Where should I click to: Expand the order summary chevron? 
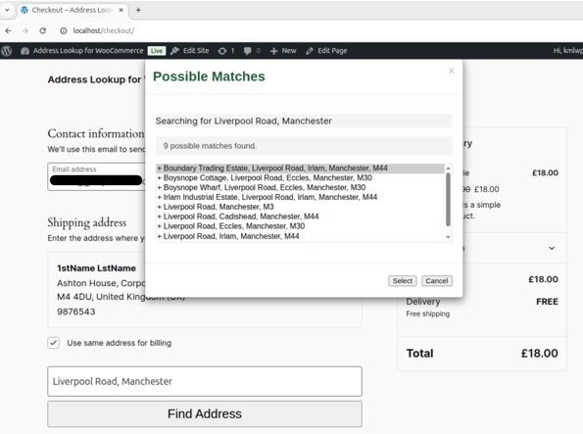[x=552, y=248]
